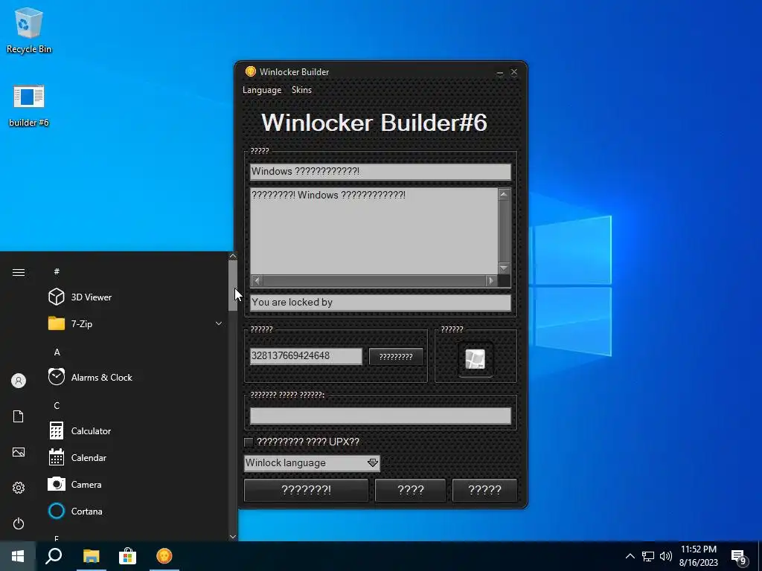Click the ???????! build button

click(306, 490)
